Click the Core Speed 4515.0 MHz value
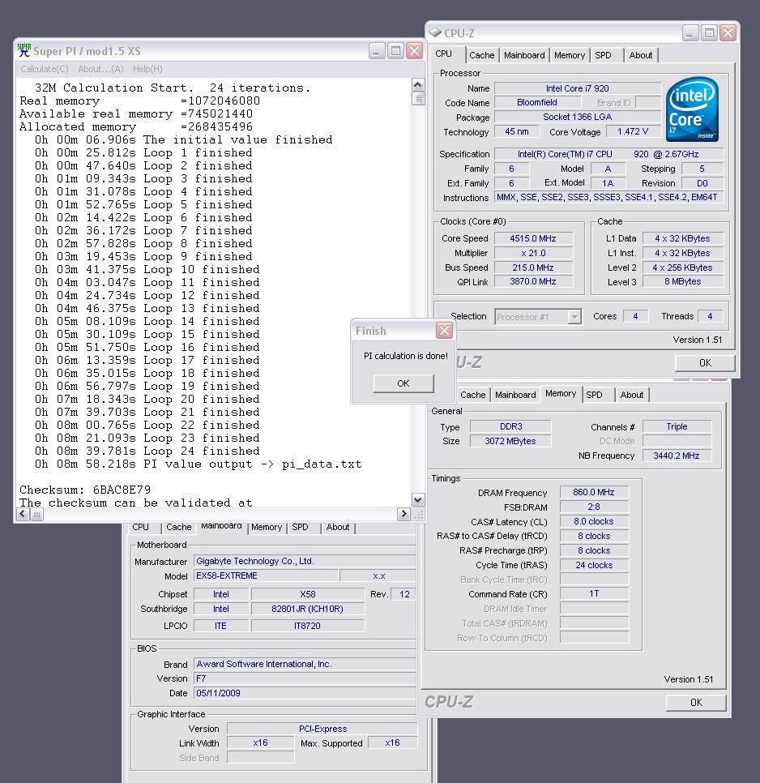 (533, 238)
